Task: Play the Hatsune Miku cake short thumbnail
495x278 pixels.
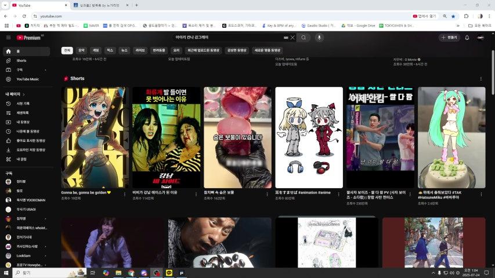Action: coord(451,137)
